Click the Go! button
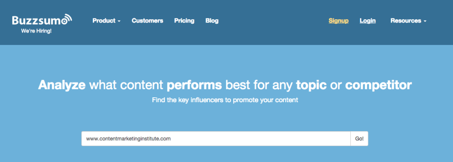Viewport: 453px width, 162px height. tap(359, 139)
